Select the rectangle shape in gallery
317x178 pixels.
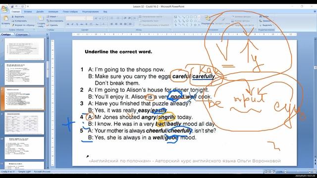point(187,17)
